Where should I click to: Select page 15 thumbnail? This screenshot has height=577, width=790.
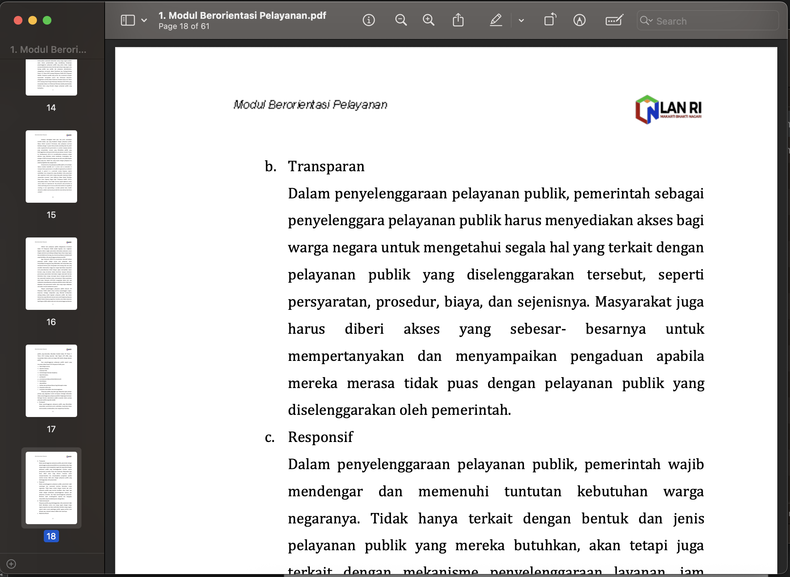click(x=51, y=166)
